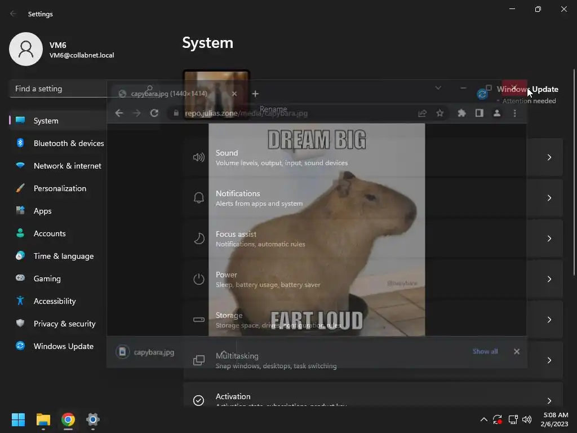
Task: Open the Storage settings row
Action: [x=373, y=320]
